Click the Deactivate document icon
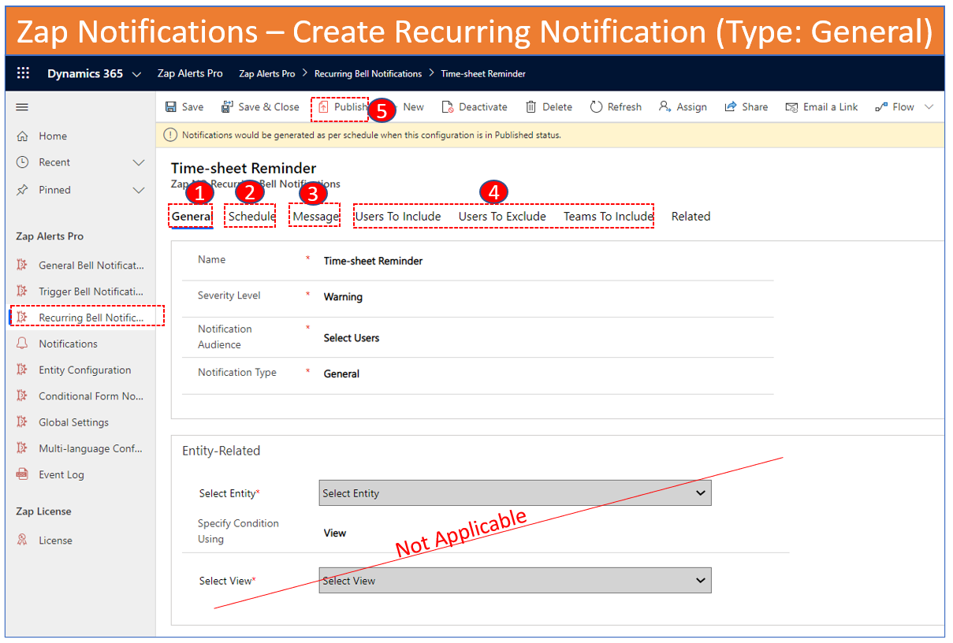This screenshot has height=643, width=953. point(447,107)
